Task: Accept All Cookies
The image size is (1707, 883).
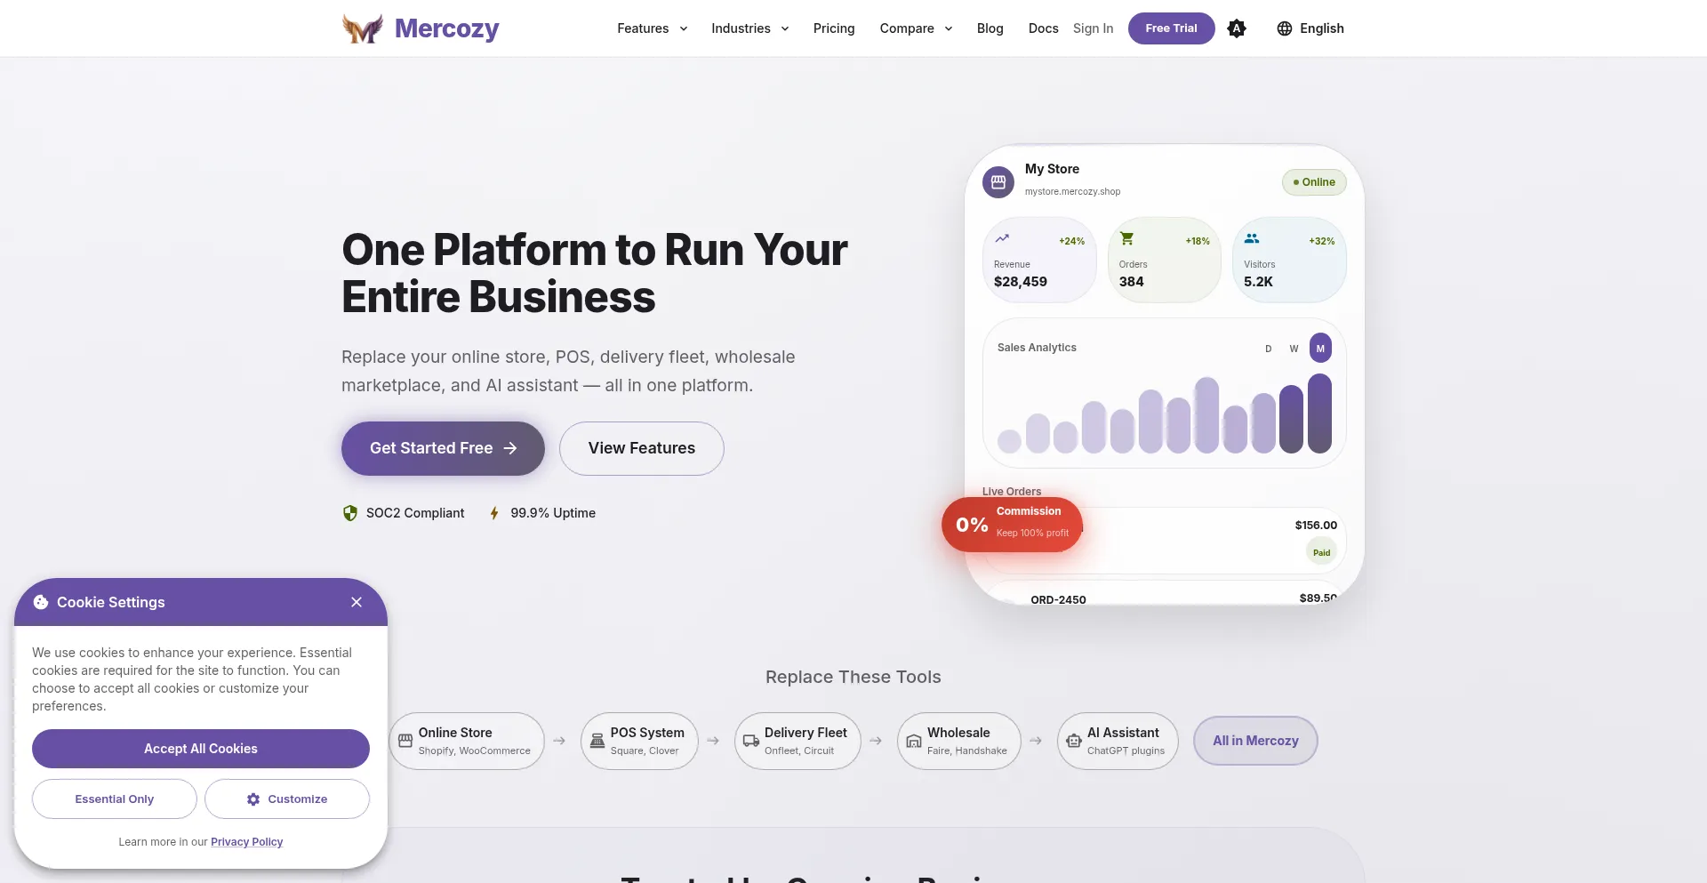Action: 201,749
